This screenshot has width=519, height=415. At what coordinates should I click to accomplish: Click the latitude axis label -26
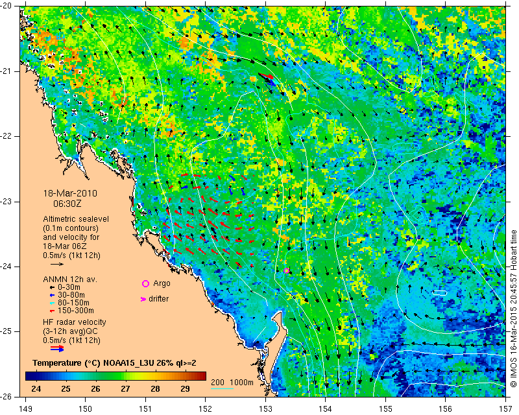[6, 397]
